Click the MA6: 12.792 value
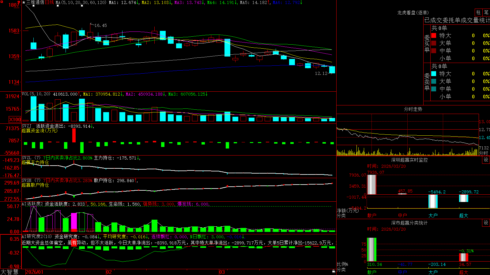This screenshot has height=275, width=490. tap(286, 2)
